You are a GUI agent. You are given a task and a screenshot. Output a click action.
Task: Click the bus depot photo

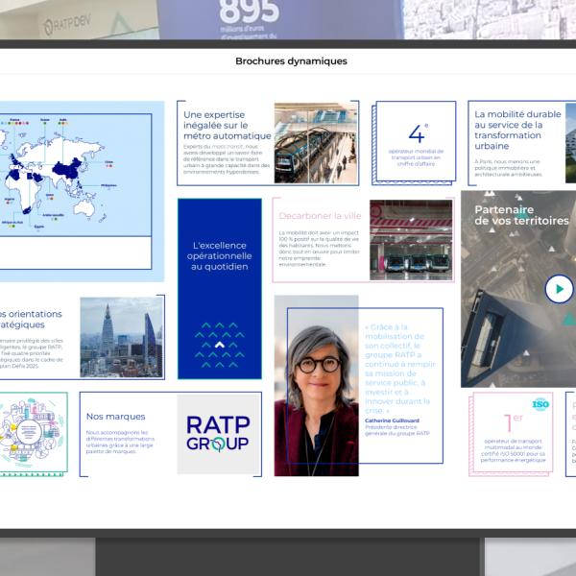[x=411, y=240]
